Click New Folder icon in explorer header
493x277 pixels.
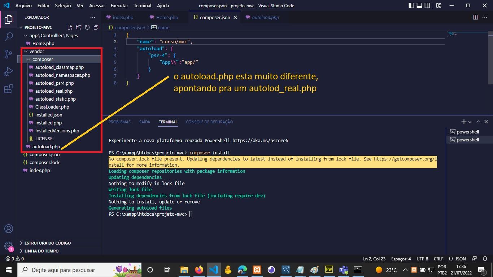click(x=79, y=27)
